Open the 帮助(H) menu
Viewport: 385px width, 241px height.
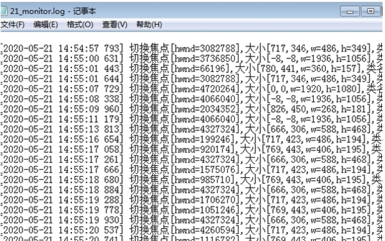[x=149, y=25]
